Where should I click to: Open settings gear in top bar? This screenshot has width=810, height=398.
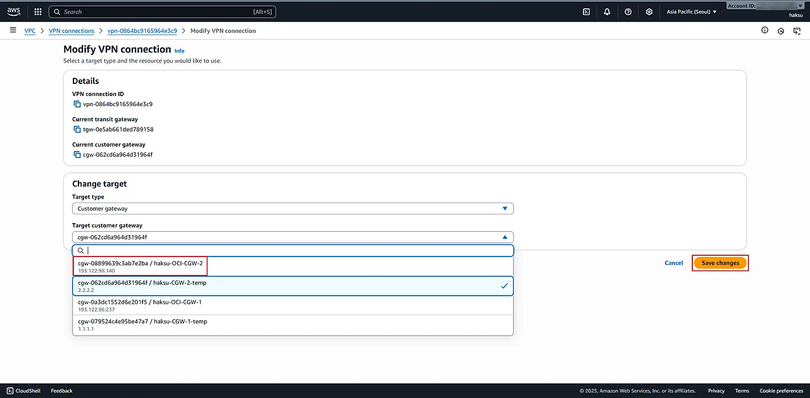click(649, 11)
